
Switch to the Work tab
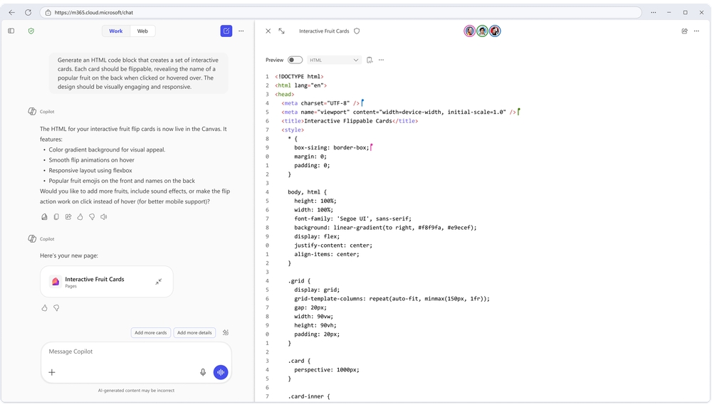(116, 31)
